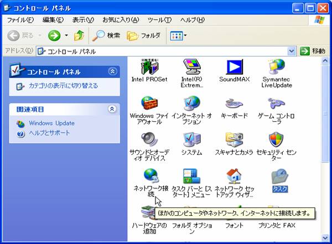Open the Symantec LiveUpdate icon
The width and height of the screenshot is (332, 244).
pyautogui.click(x=277, y=66)
